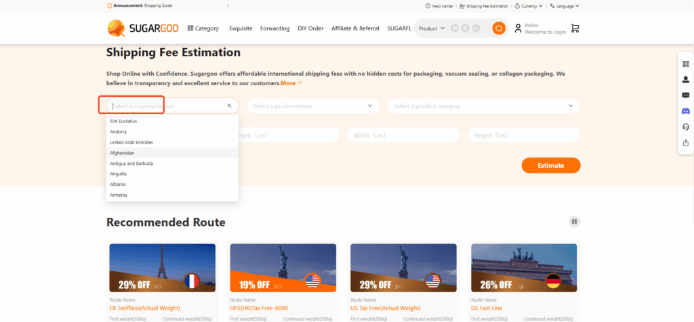Open the Help Center link
694x322 pixels.
[x=440, y=6]
